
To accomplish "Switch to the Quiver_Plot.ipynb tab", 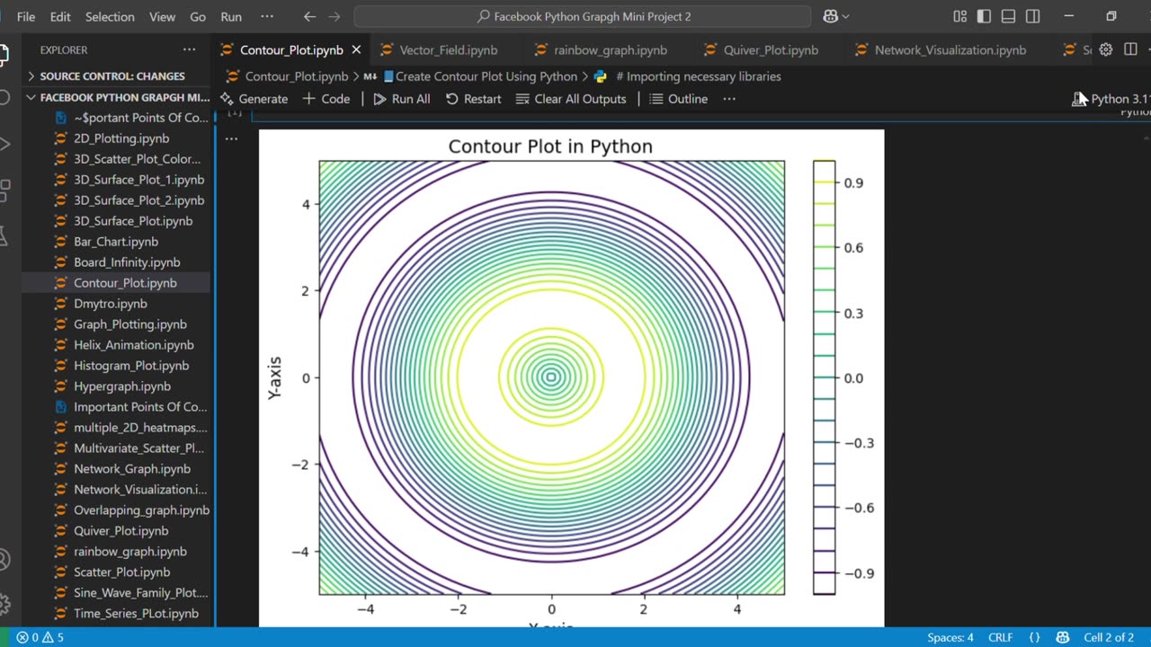I will pyautogui.click(x=771, y=50).
